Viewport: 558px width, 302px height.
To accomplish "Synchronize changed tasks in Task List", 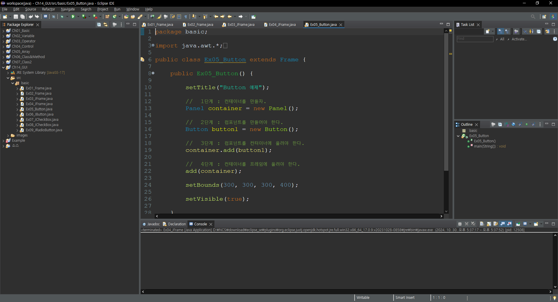I will point(547,31).
